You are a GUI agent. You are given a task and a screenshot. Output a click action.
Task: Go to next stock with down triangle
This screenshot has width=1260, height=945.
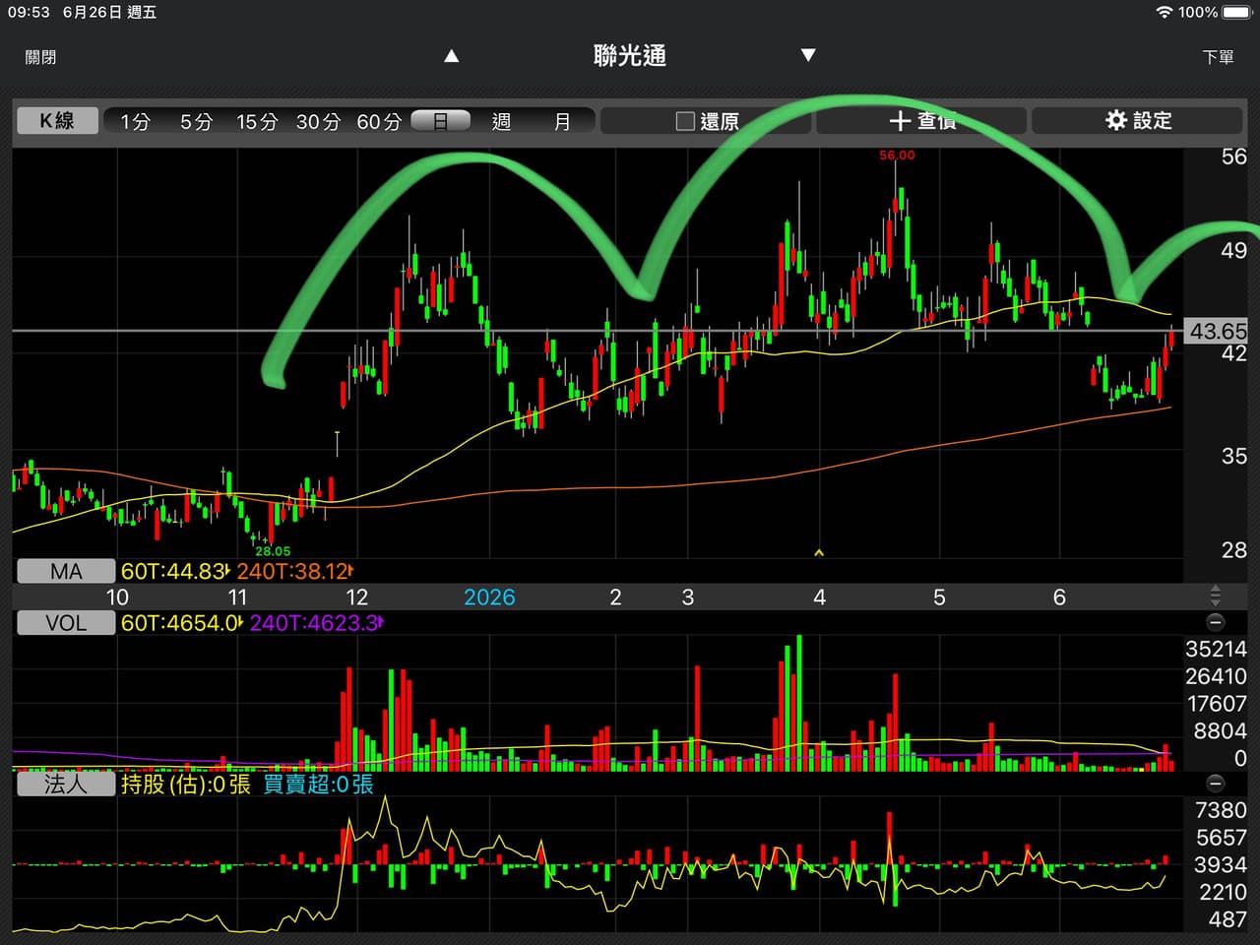click(808, 55)
